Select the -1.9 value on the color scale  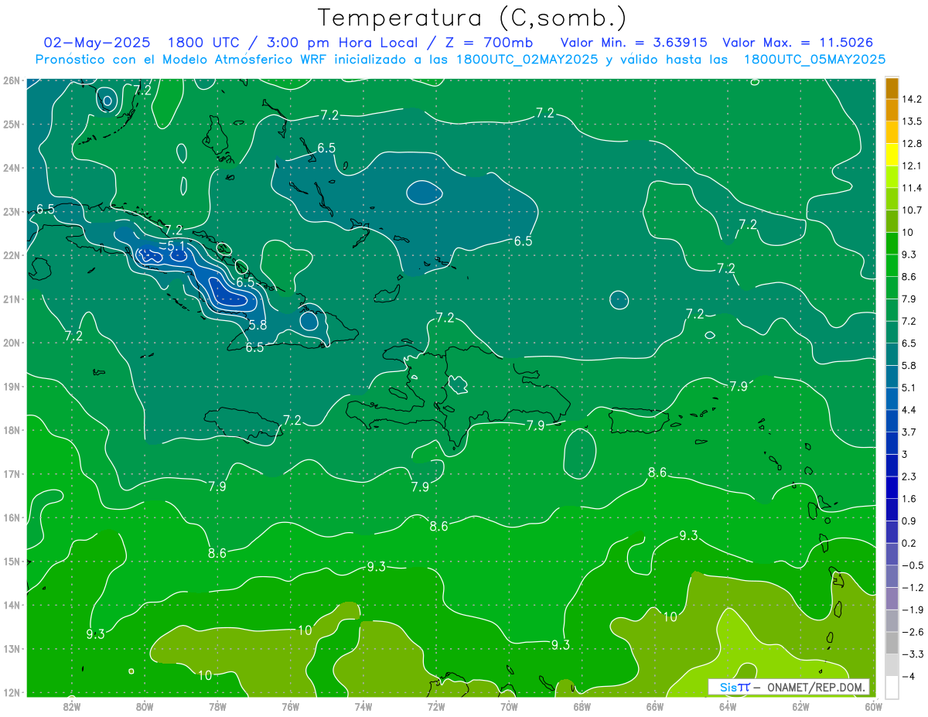coord(913,609)
